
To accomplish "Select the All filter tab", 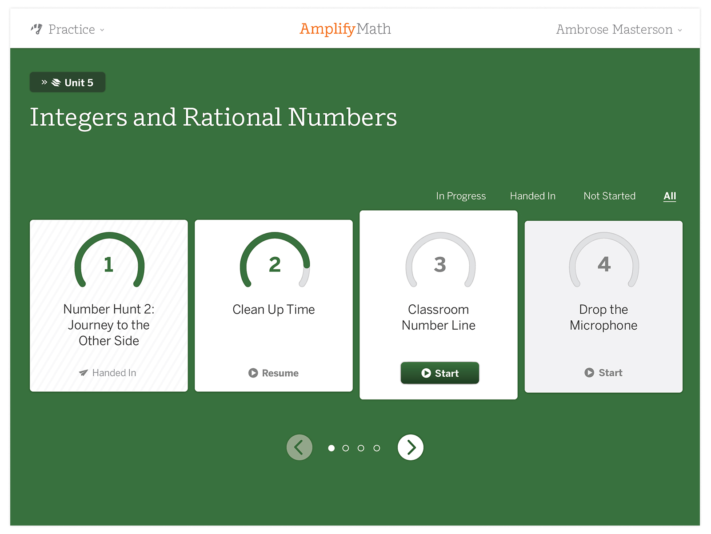I will [670, 196].
